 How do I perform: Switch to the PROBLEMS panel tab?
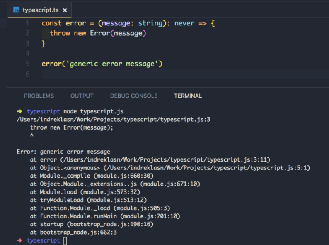pyautogui.click(x=39, y=96)
